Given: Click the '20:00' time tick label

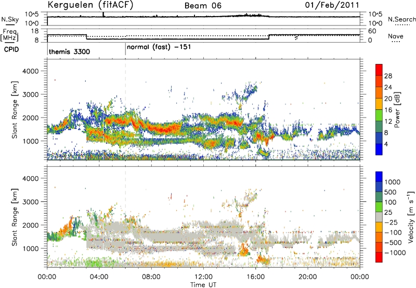Looking at the screenshot, I should [307, 277].
